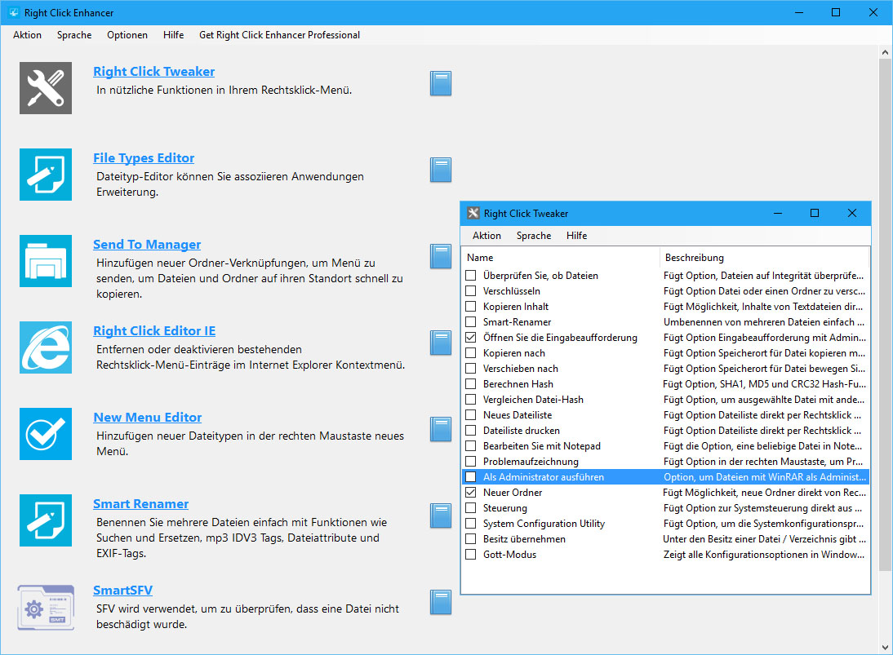Open the File Types Editor link

[x=144, y=158]
